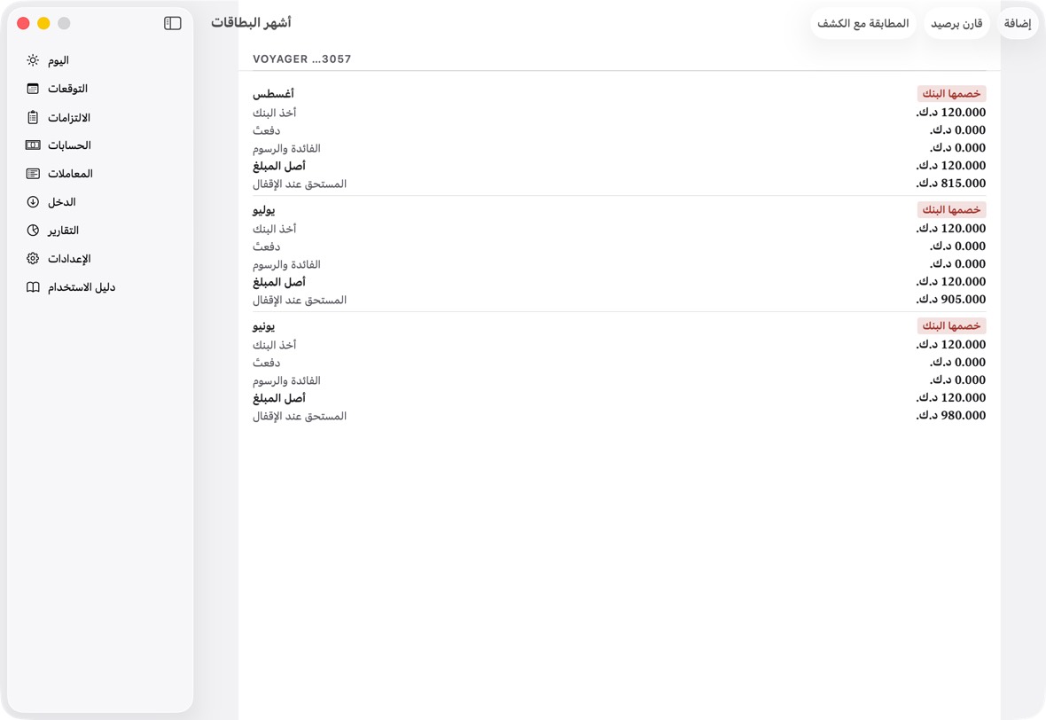
Task: Switch to التوقعات section
Action: [67, 89]
